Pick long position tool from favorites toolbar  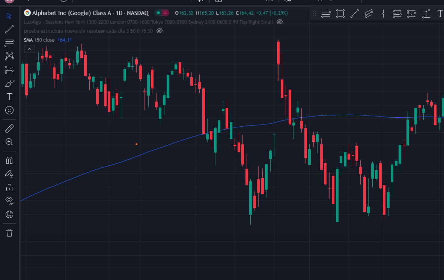click(x=397, y=13)
